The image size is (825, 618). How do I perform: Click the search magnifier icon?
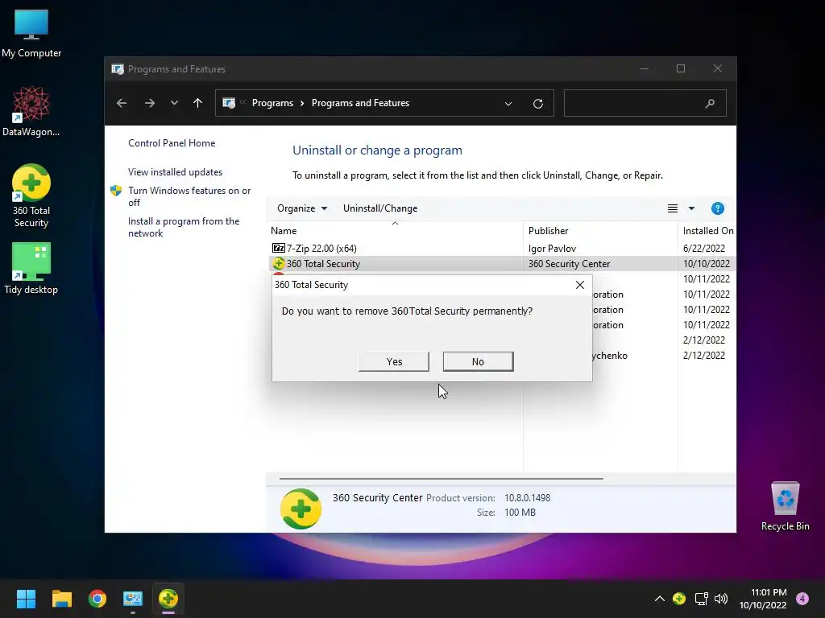[x=710, y=104]
